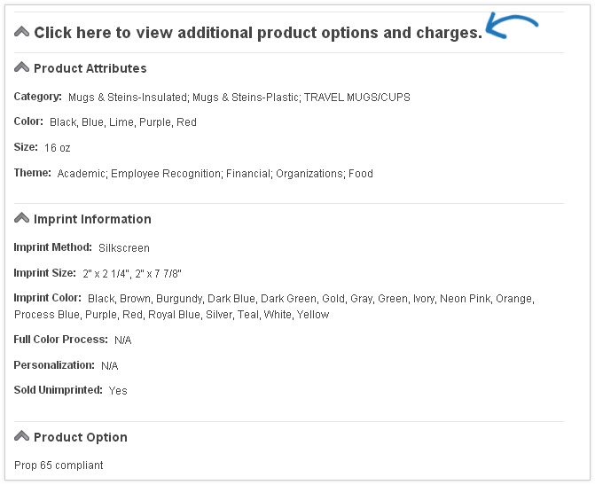Click the 'TRAVEL MUGS/CUPS' category text
The height and width of the screenshot is (485, 595).
point(357,98)
